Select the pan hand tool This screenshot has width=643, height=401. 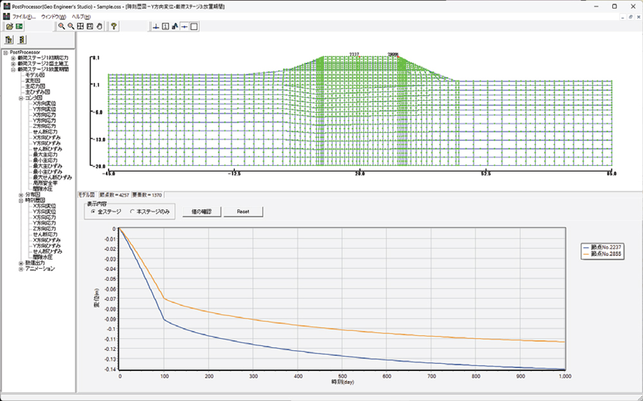[x=99, y=26]
